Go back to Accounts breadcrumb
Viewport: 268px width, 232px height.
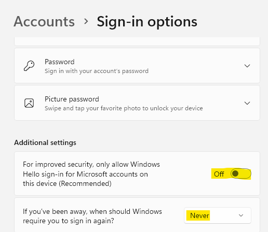point(44,22)
